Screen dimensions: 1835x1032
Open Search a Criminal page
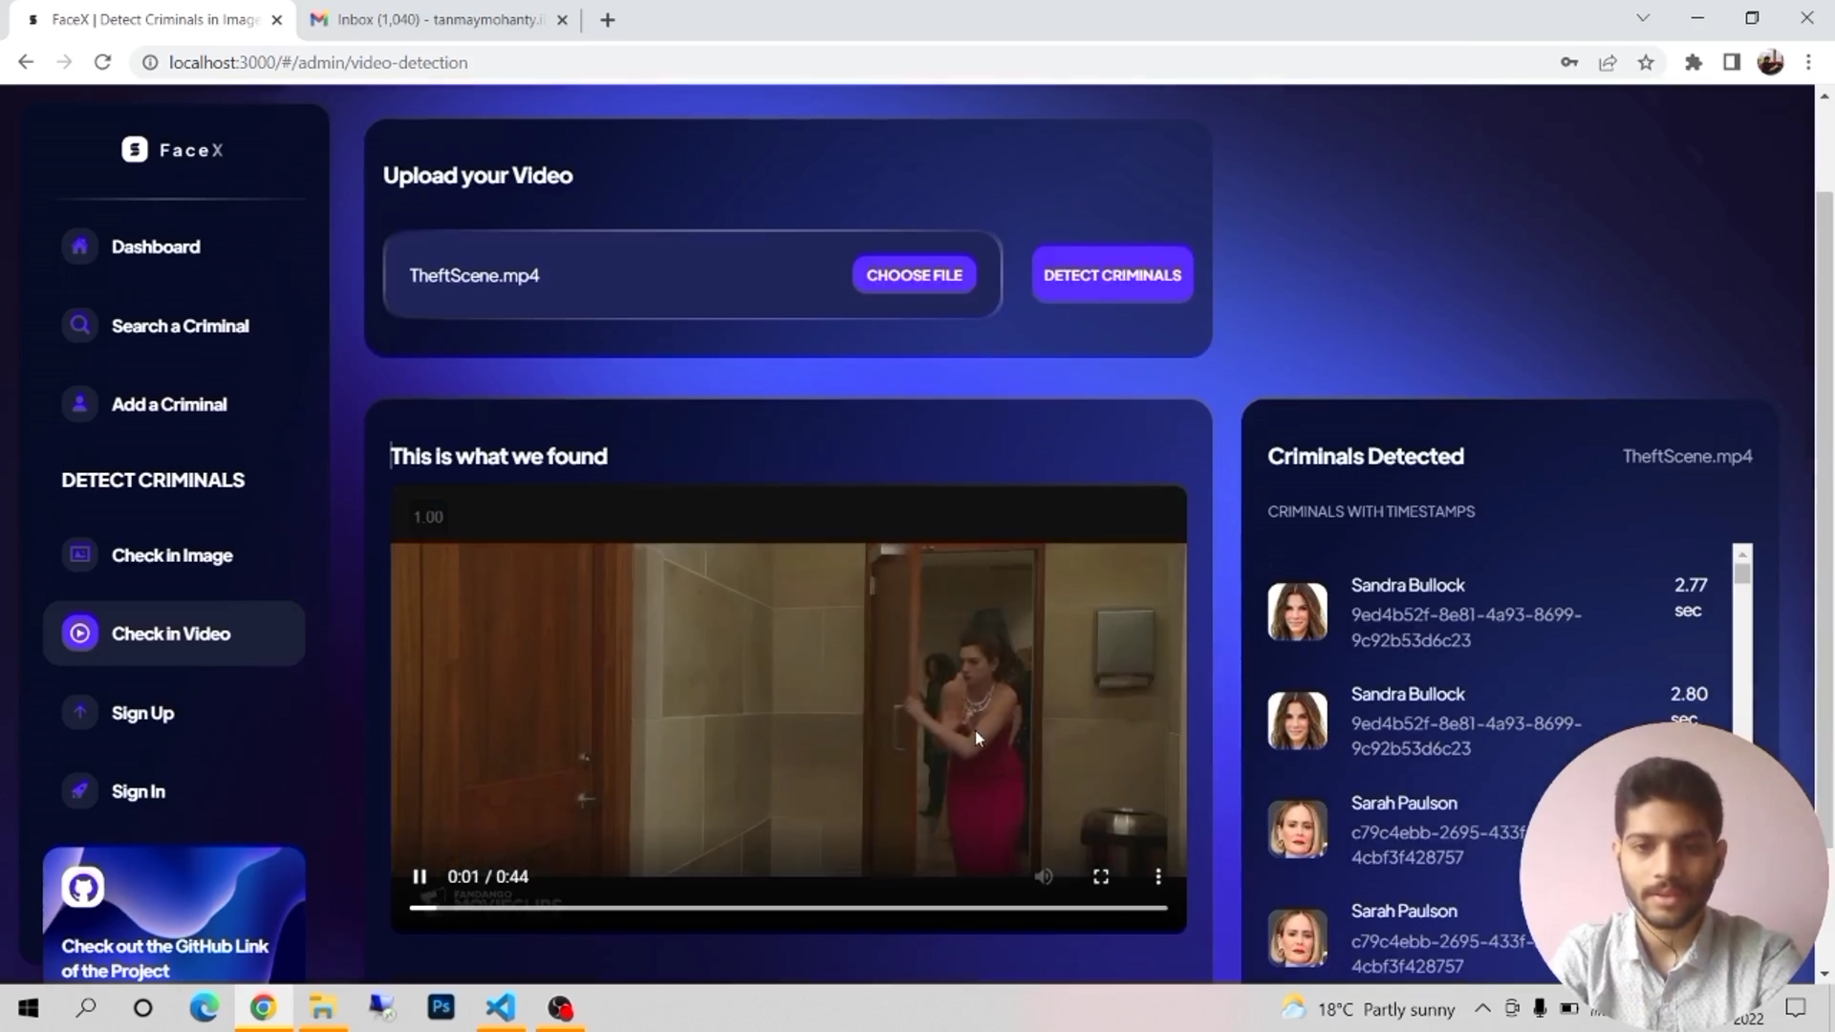pyautogui.click(x=179, y=326)
